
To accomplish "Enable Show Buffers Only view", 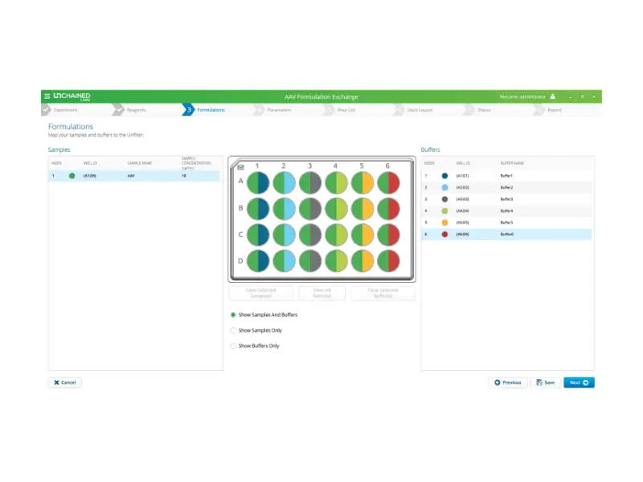I will point(233,345).
